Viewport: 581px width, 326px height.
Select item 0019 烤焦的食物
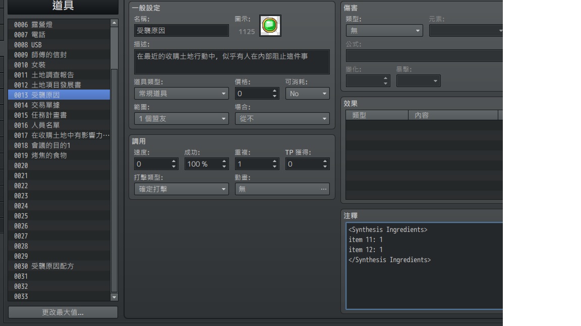(59, 155)
